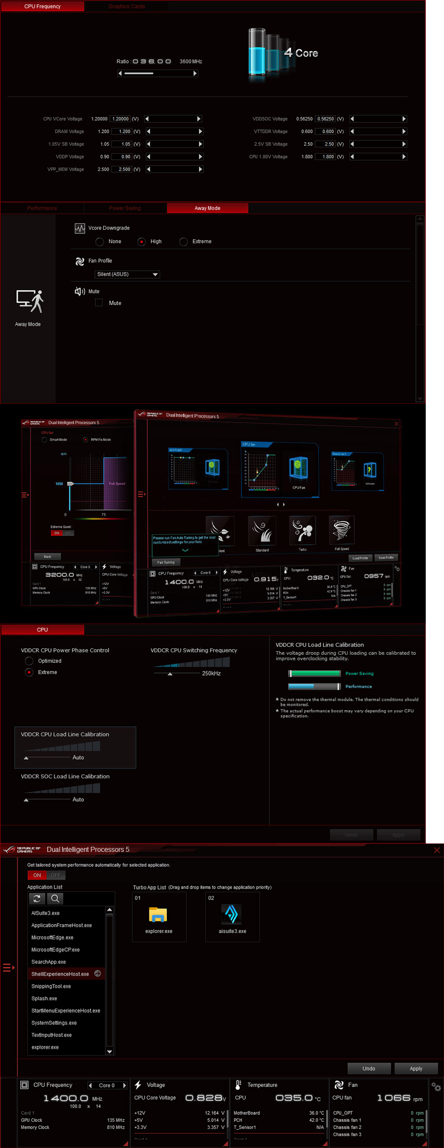Open the Away Mode tab

point(208,208)
